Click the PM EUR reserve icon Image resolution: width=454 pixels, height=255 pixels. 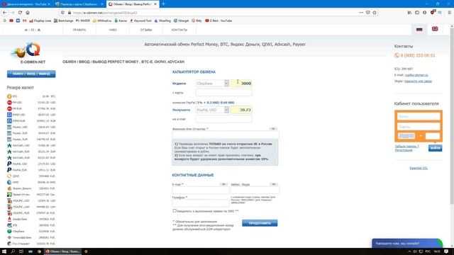click(x=9, y=108)
